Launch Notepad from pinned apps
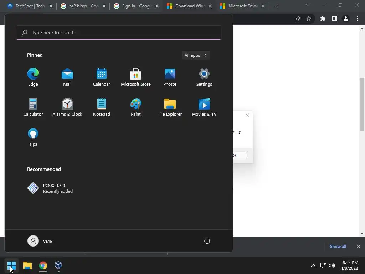365x274 pixels. [102, 107]
